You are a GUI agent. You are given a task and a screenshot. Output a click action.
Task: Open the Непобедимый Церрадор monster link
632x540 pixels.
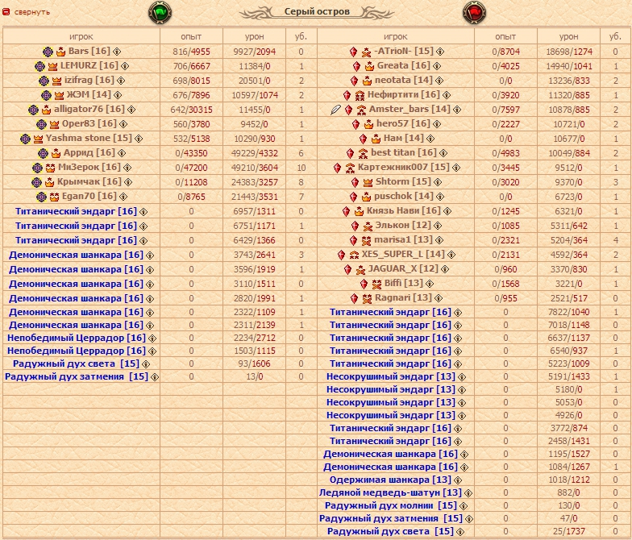click(x=76, y=338)
